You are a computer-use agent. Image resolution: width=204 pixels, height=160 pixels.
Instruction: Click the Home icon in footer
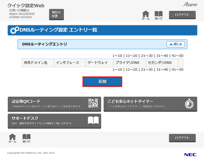point(12,138)
